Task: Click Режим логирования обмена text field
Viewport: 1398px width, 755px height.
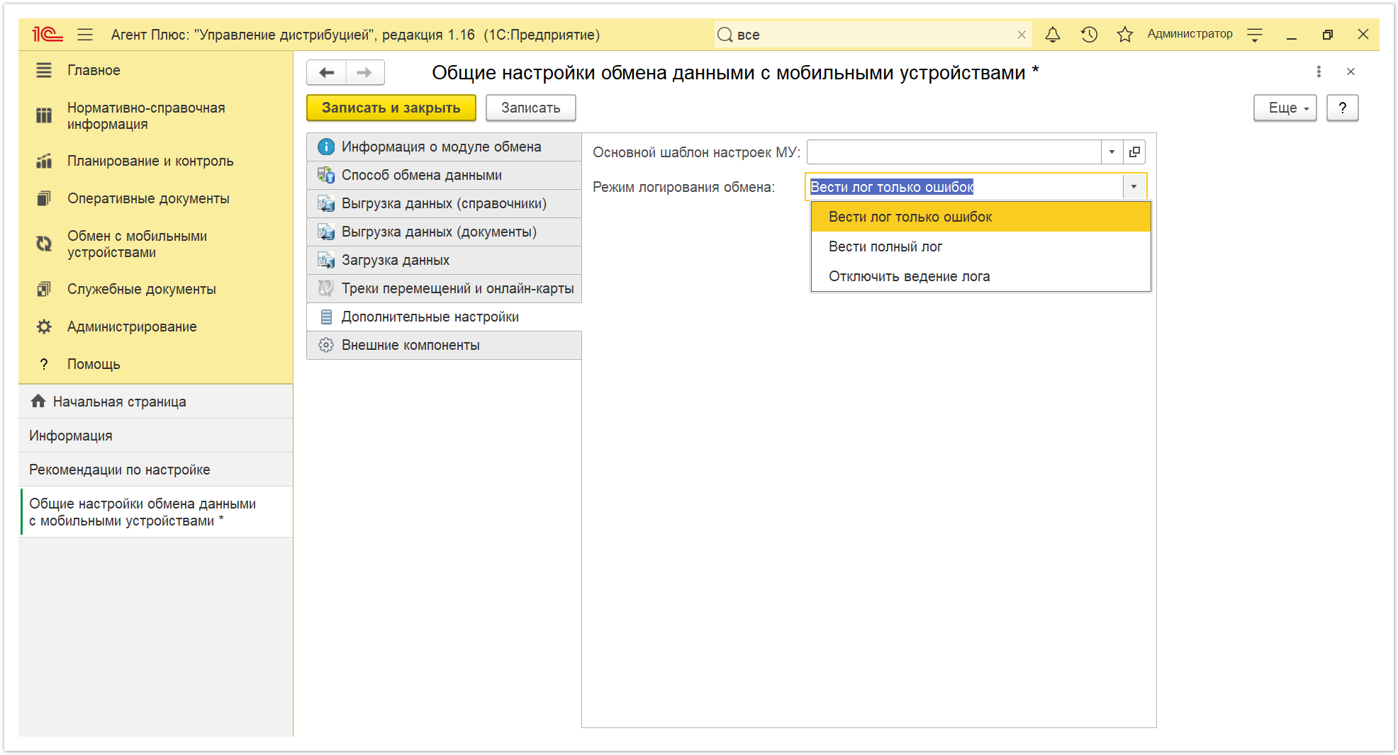Action: click(x=965, y=186)
